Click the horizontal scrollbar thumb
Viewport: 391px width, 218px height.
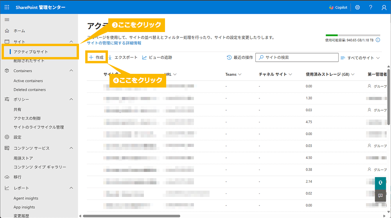[x=131, y=216]
